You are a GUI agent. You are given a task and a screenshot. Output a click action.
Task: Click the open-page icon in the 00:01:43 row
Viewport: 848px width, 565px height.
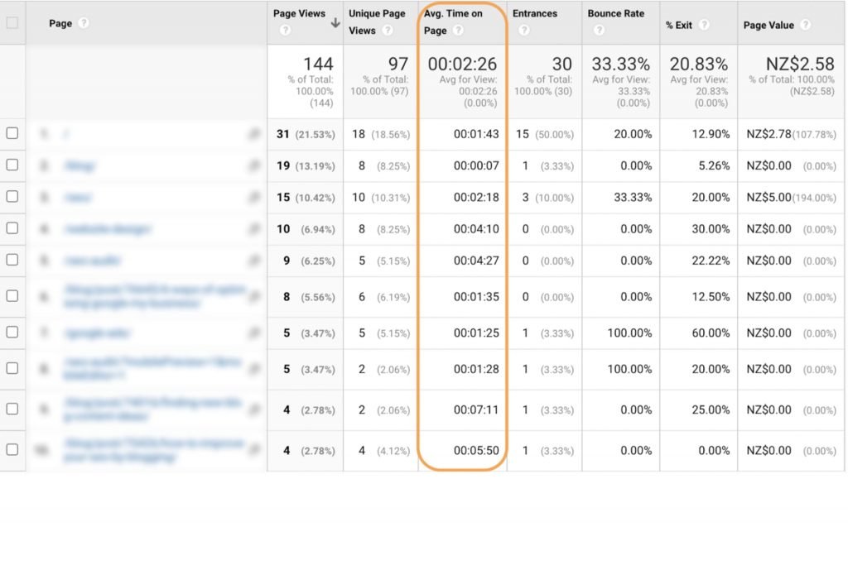click(253, 134)
